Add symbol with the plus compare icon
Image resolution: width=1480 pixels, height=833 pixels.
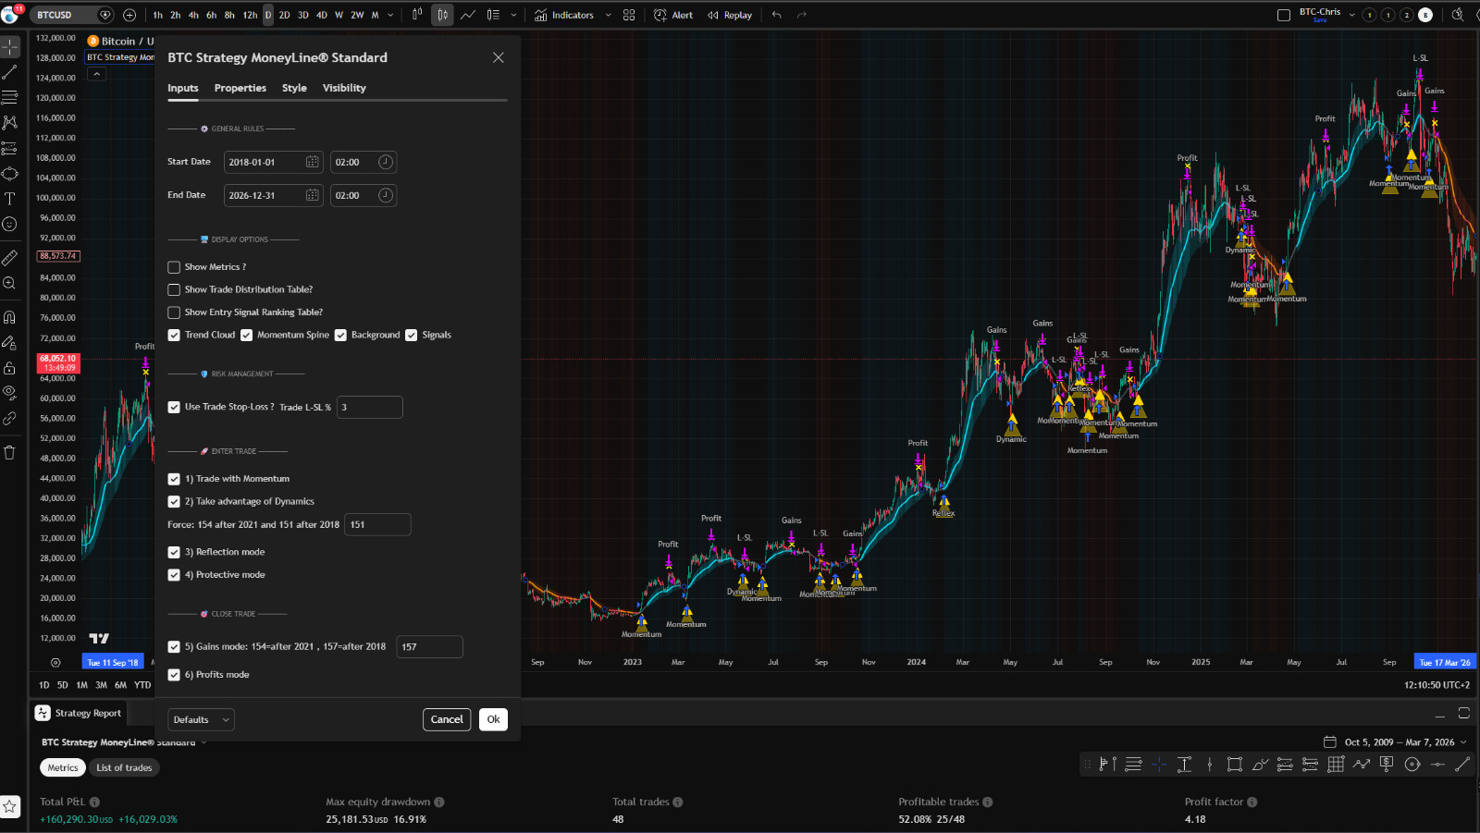tap(129, 15)
